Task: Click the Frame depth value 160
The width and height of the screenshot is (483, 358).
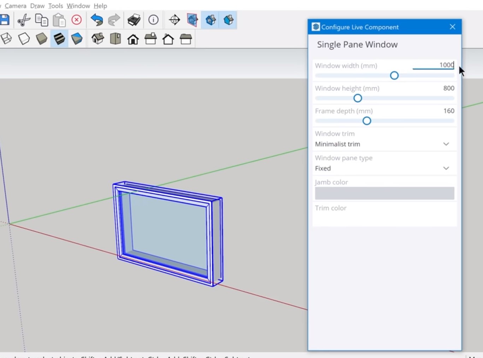Action: pos(449,111)
